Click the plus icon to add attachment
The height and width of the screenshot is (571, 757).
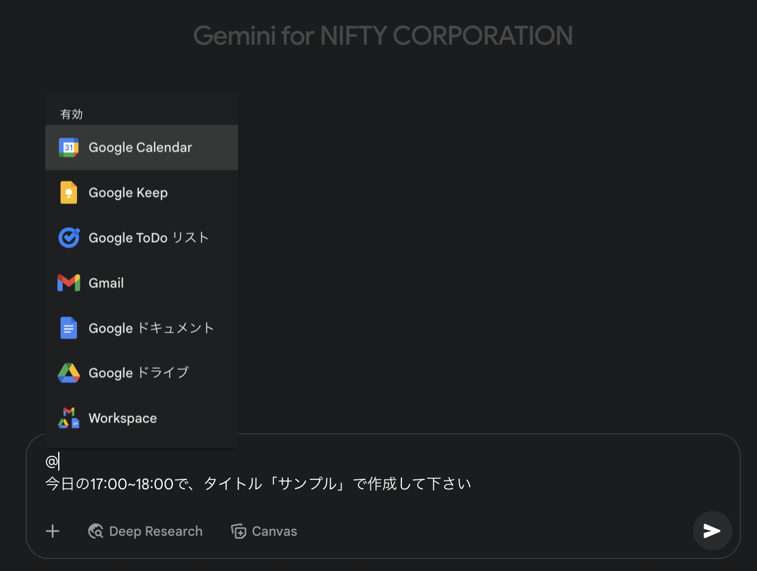(53, 531)
